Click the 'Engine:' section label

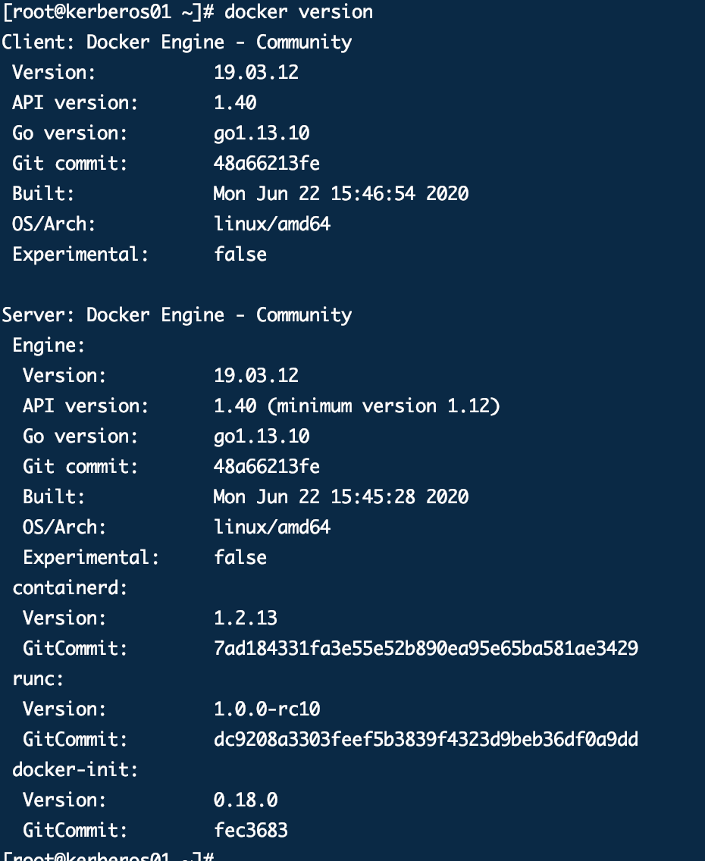point(49,346)
